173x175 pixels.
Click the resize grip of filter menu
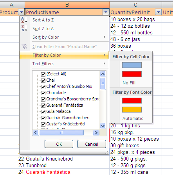pos(107,153)
